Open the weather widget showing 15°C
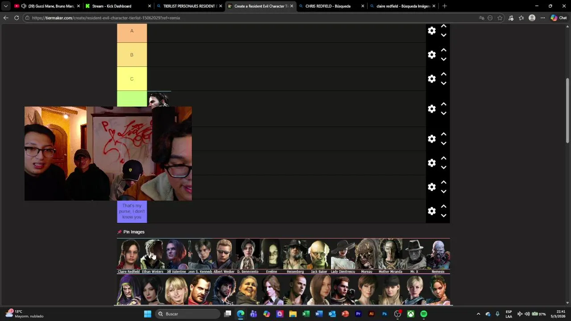This screenshot has width=571, height=321. click(x=25, y=314)
